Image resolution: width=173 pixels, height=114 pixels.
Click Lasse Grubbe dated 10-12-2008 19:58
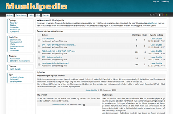pyautogui.click(x=157, y=51)
